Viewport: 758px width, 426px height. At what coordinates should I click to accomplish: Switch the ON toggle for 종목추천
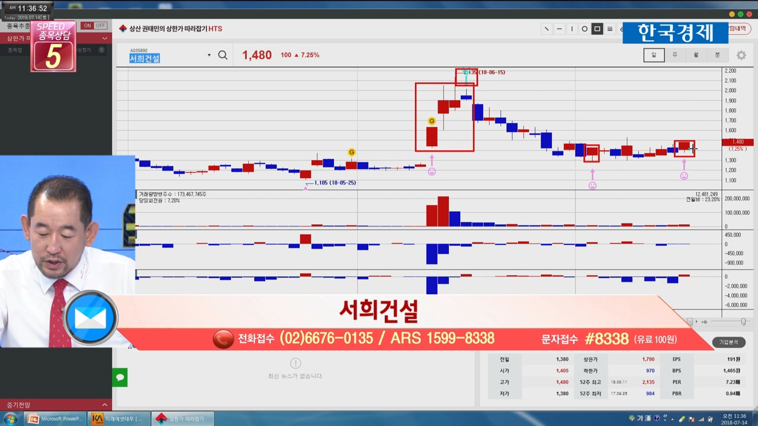point(87,25)
